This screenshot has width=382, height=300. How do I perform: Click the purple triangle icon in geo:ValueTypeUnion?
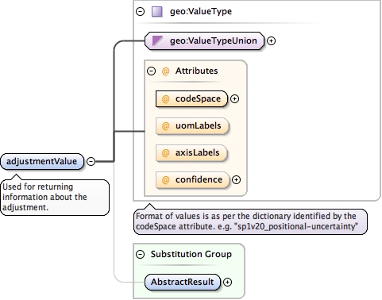(x=157, y=41)
